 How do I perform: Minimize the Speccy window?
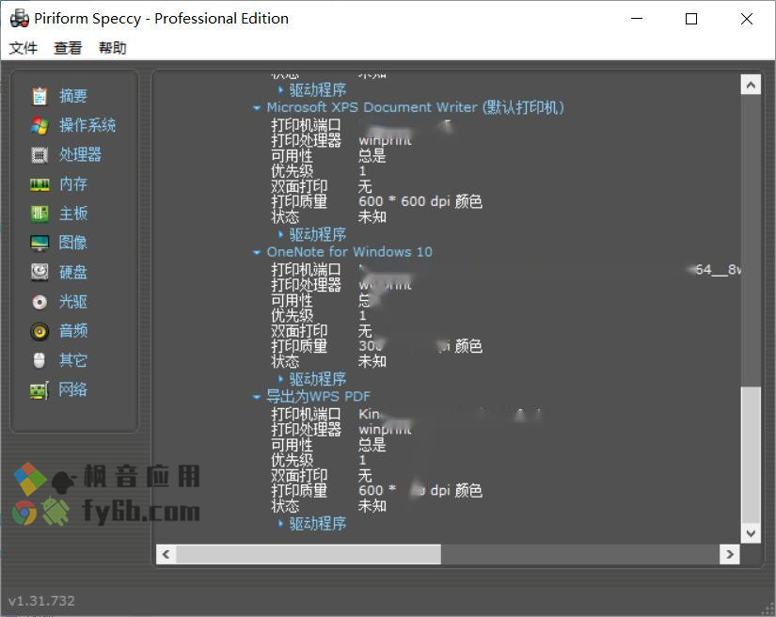[637, 19]
